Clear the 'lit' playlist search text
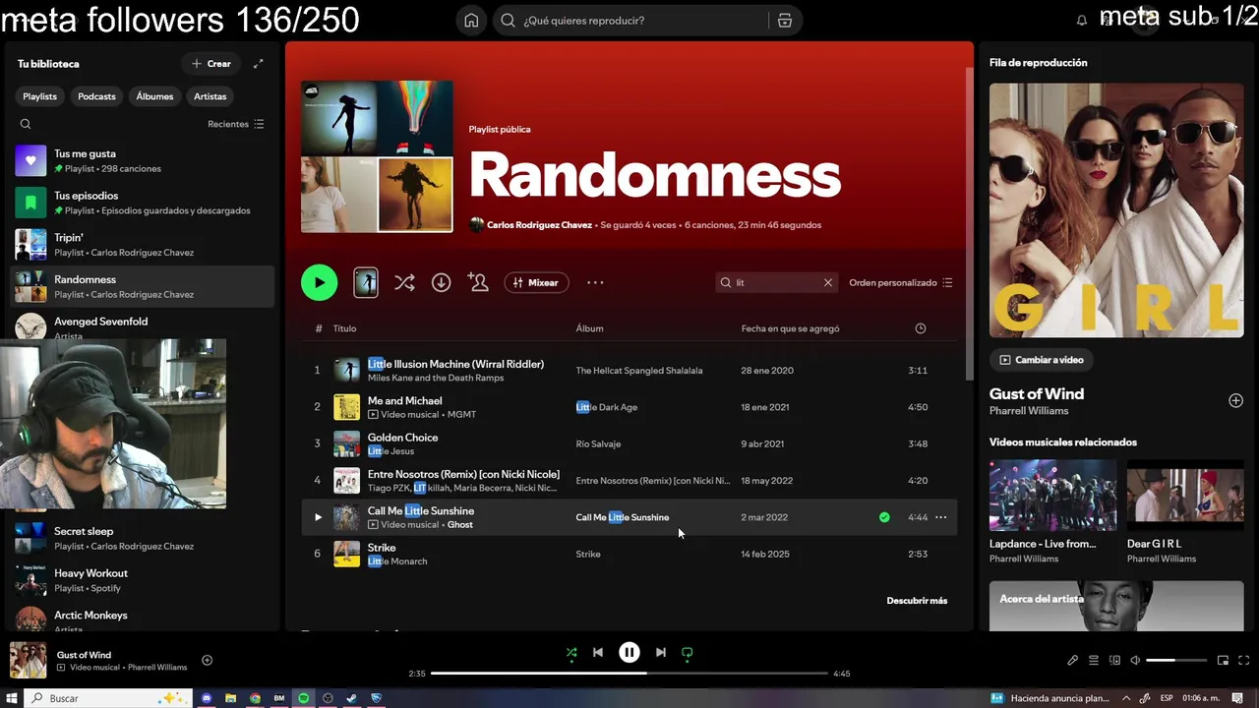The width and height of the screenshot is (1259, 708). [827, 282]
